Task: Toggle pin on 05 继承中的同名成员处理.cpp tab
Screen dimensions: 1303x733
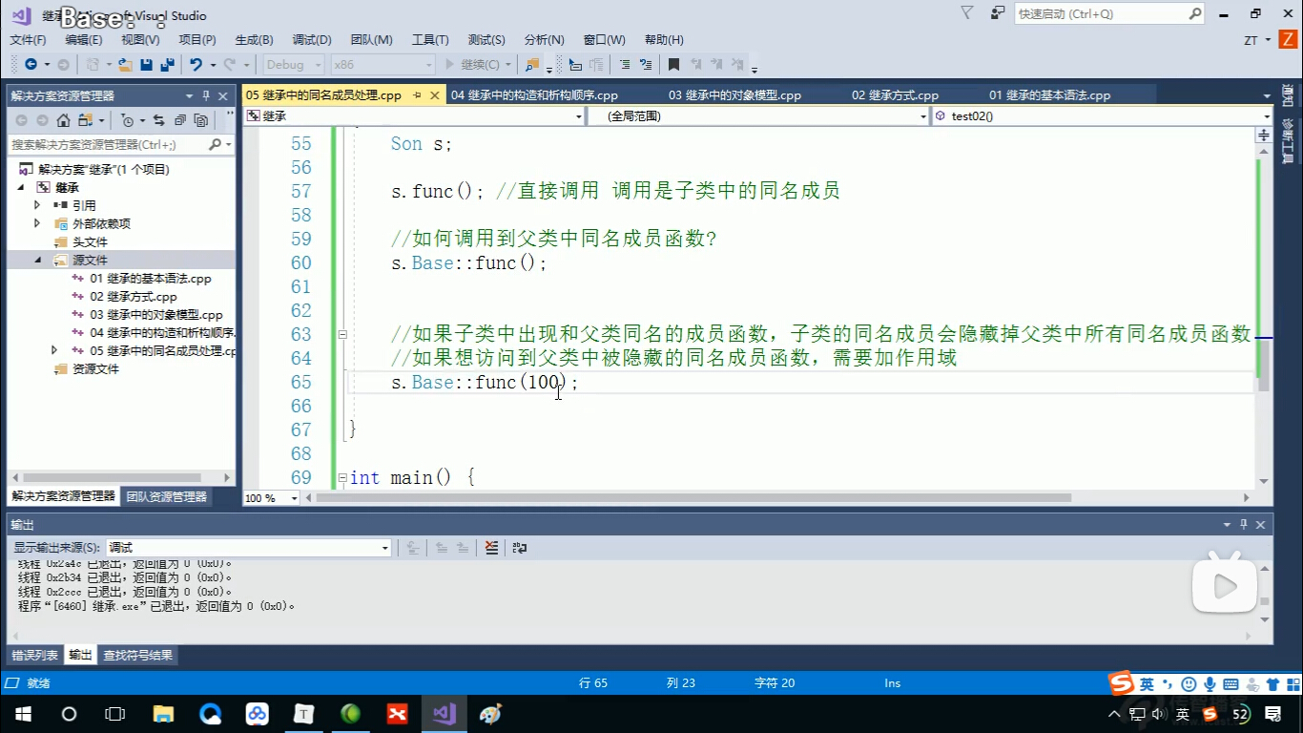Action: pos(417,95)
